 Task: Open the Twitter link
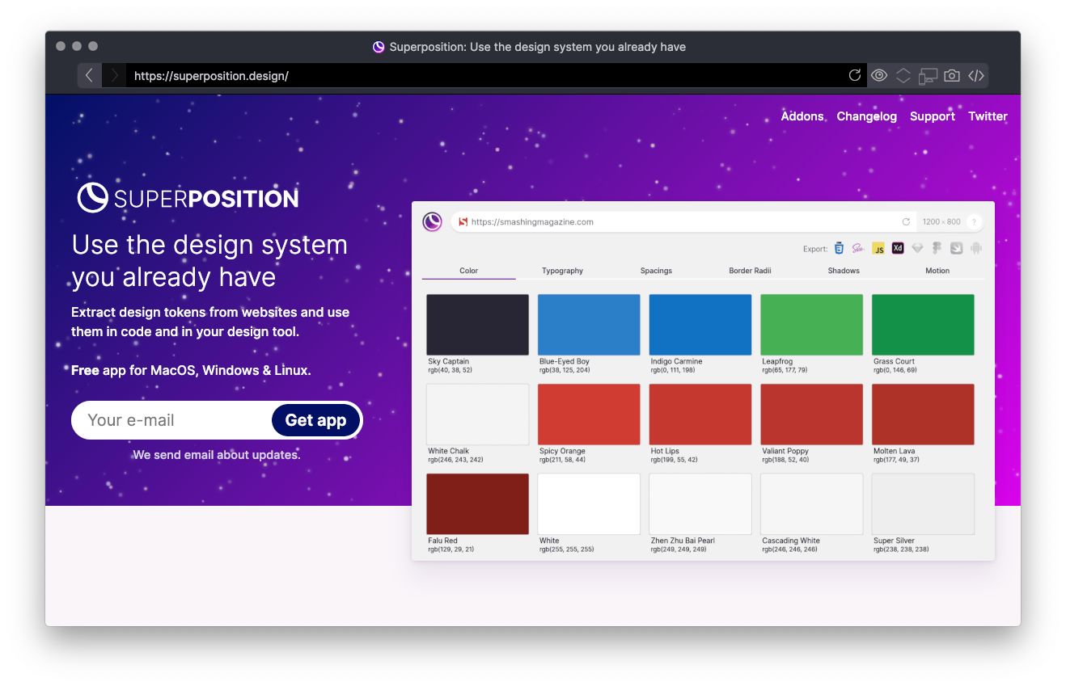(988, 116)
